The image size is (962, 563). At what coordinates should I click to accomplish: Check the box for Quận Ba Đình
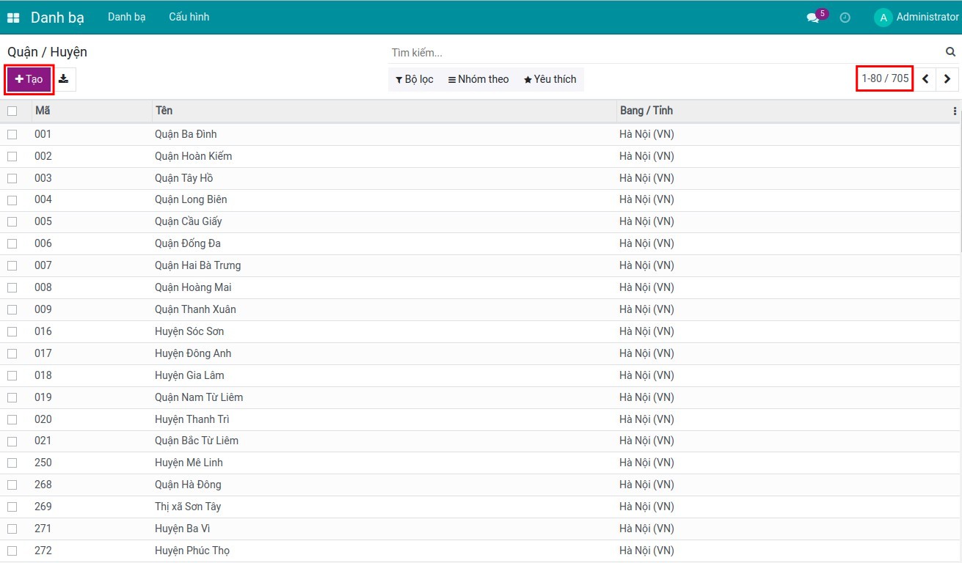coord(12,134)
